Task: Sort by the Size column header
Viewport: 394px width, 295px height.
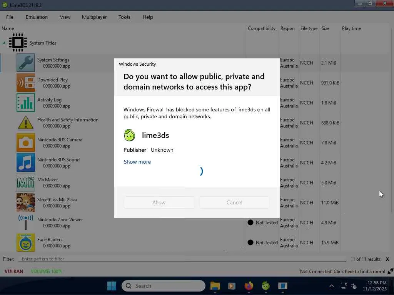Action: pos(326,28)
